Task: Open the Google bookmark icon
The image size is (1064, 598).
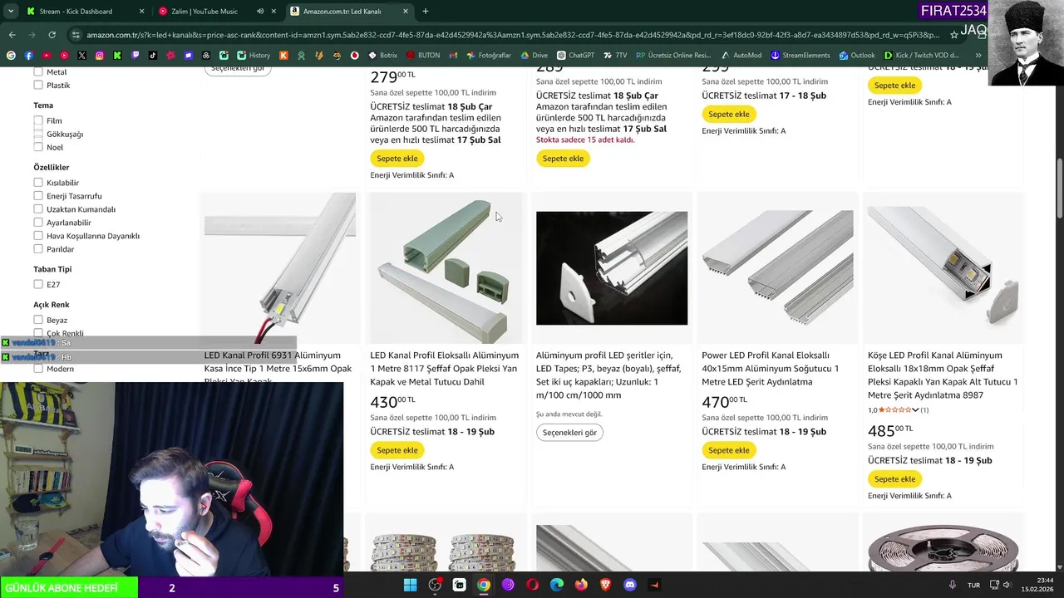Action: [x=11, y=56]
